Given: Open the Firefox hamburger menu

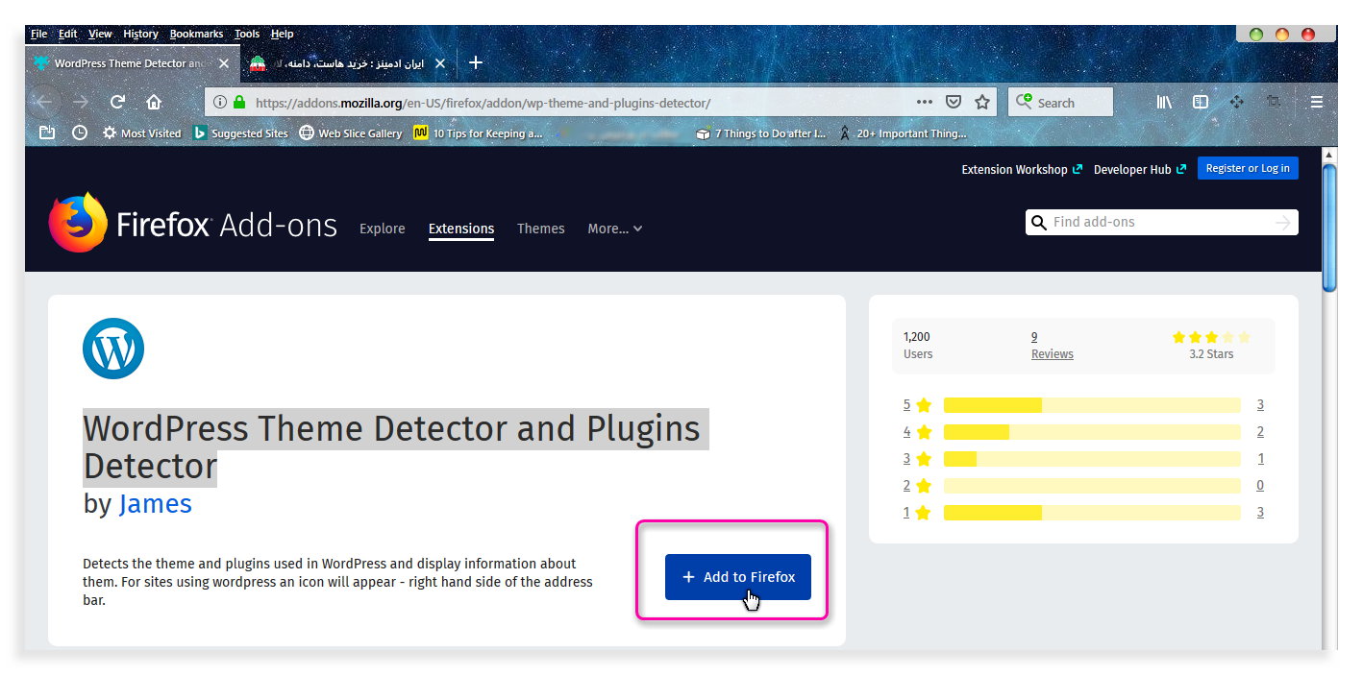Looking at the screenshot, I should pyautogui.click(x=1317, y=102).
